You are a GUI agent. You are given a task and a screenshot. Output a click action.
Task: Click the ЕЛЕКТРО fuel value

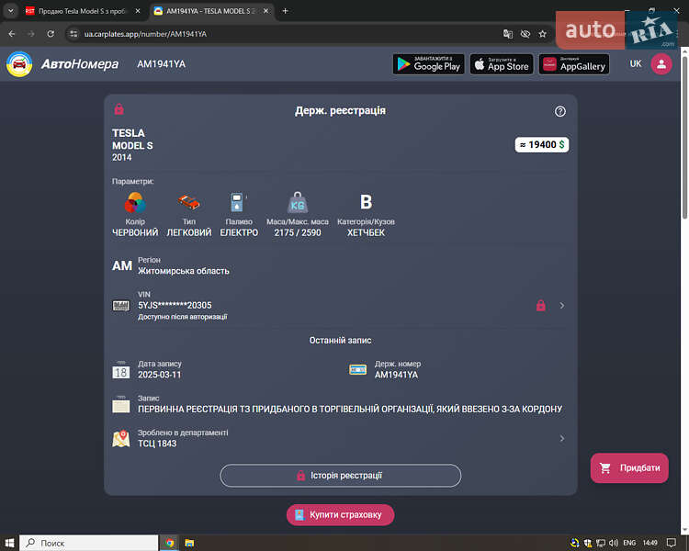coord(239,233)
